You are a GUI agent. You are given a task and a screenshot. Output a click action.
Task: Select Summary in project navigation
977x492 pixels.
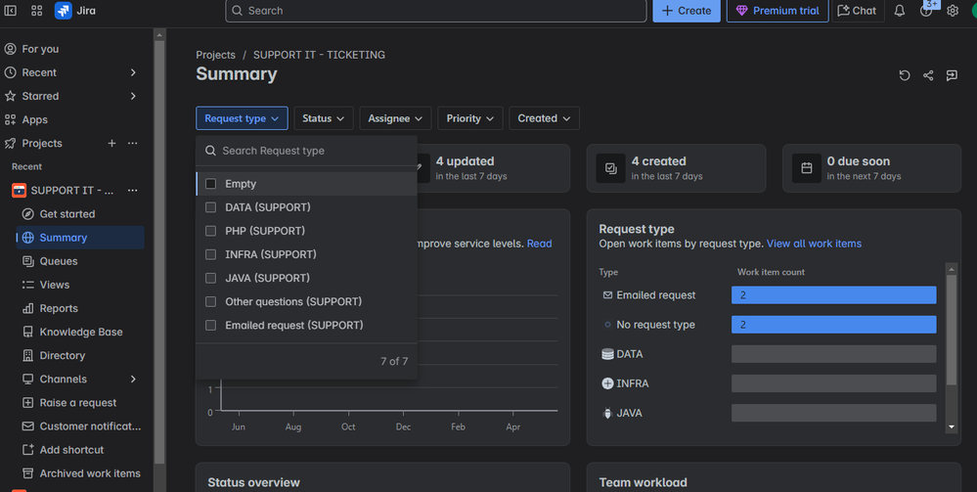(x=80, y=238)
